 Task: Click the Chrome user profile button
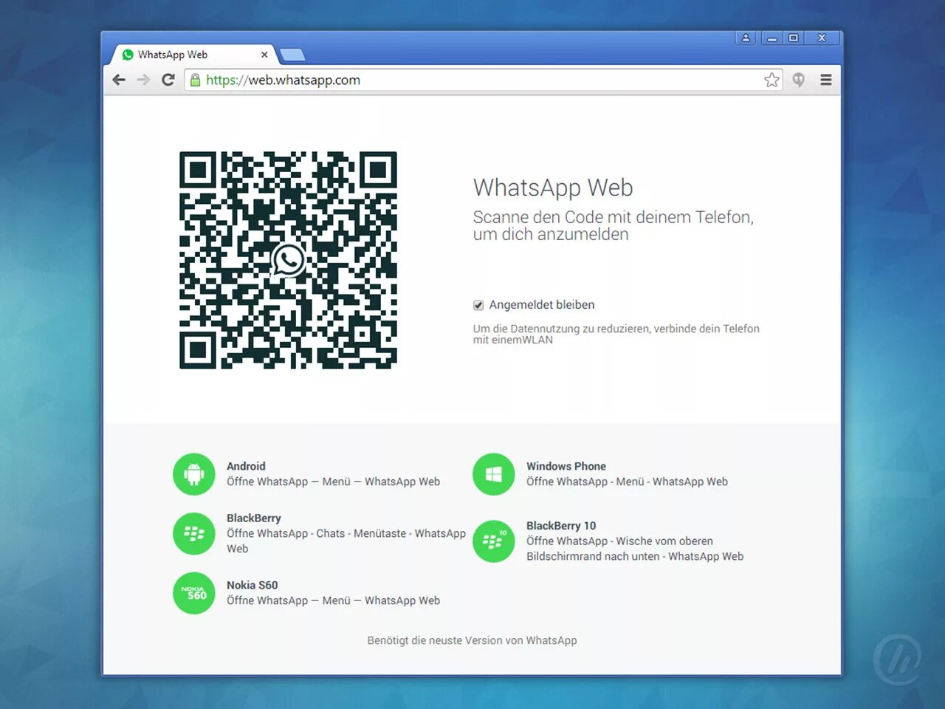tap(746, 38)
